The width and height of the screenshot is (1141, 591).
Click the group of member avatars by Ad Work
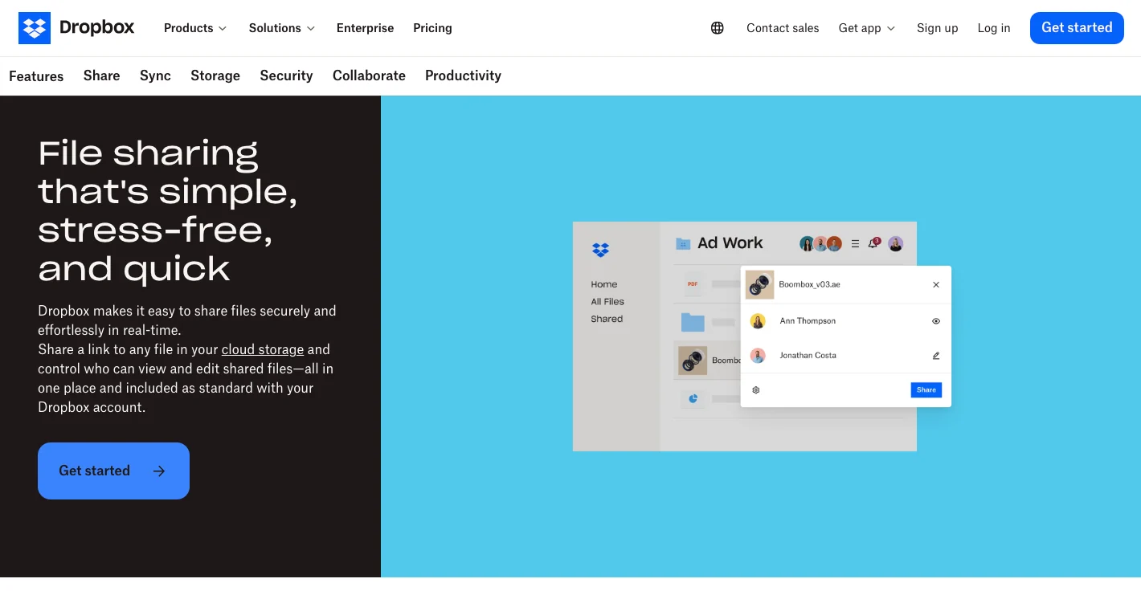click(820, 243)
